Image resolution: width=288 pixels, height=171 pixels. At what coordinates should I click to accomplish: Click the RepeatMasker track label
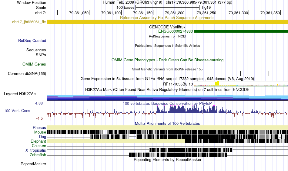click(33, 164)
